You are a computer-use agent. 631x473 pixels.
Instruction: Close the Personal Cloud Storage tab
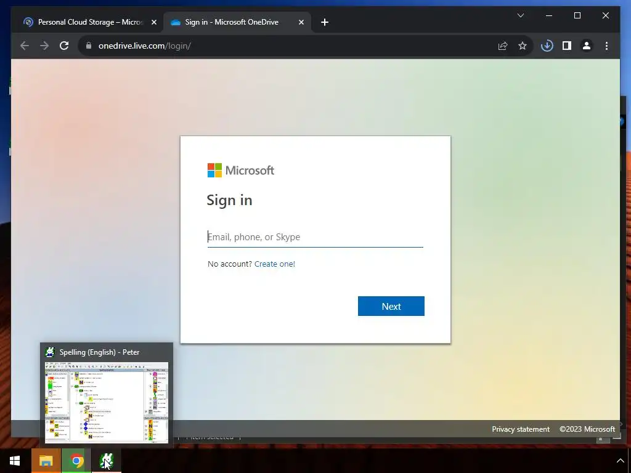tap(153, 23)
